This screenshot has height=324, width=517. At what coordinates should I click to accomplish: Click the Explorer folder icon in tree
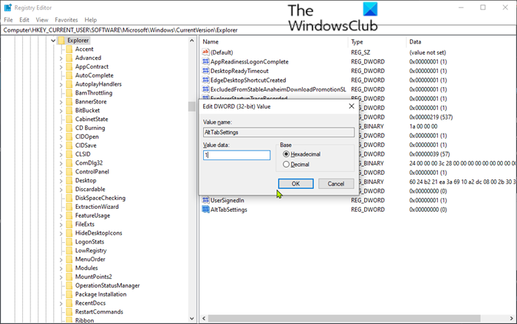61,40
